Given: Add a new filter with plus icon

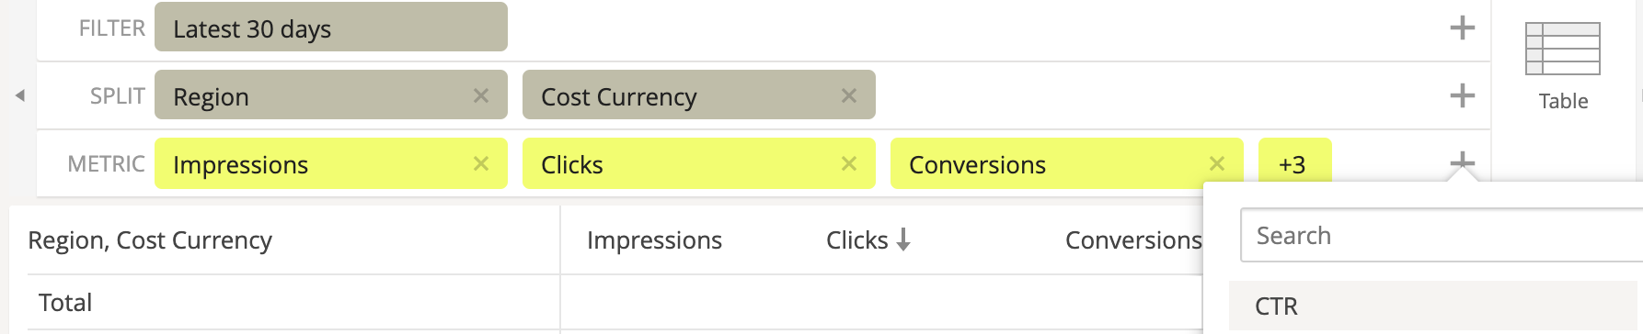Looking at the screenshot, I should tap(1462, 28).
